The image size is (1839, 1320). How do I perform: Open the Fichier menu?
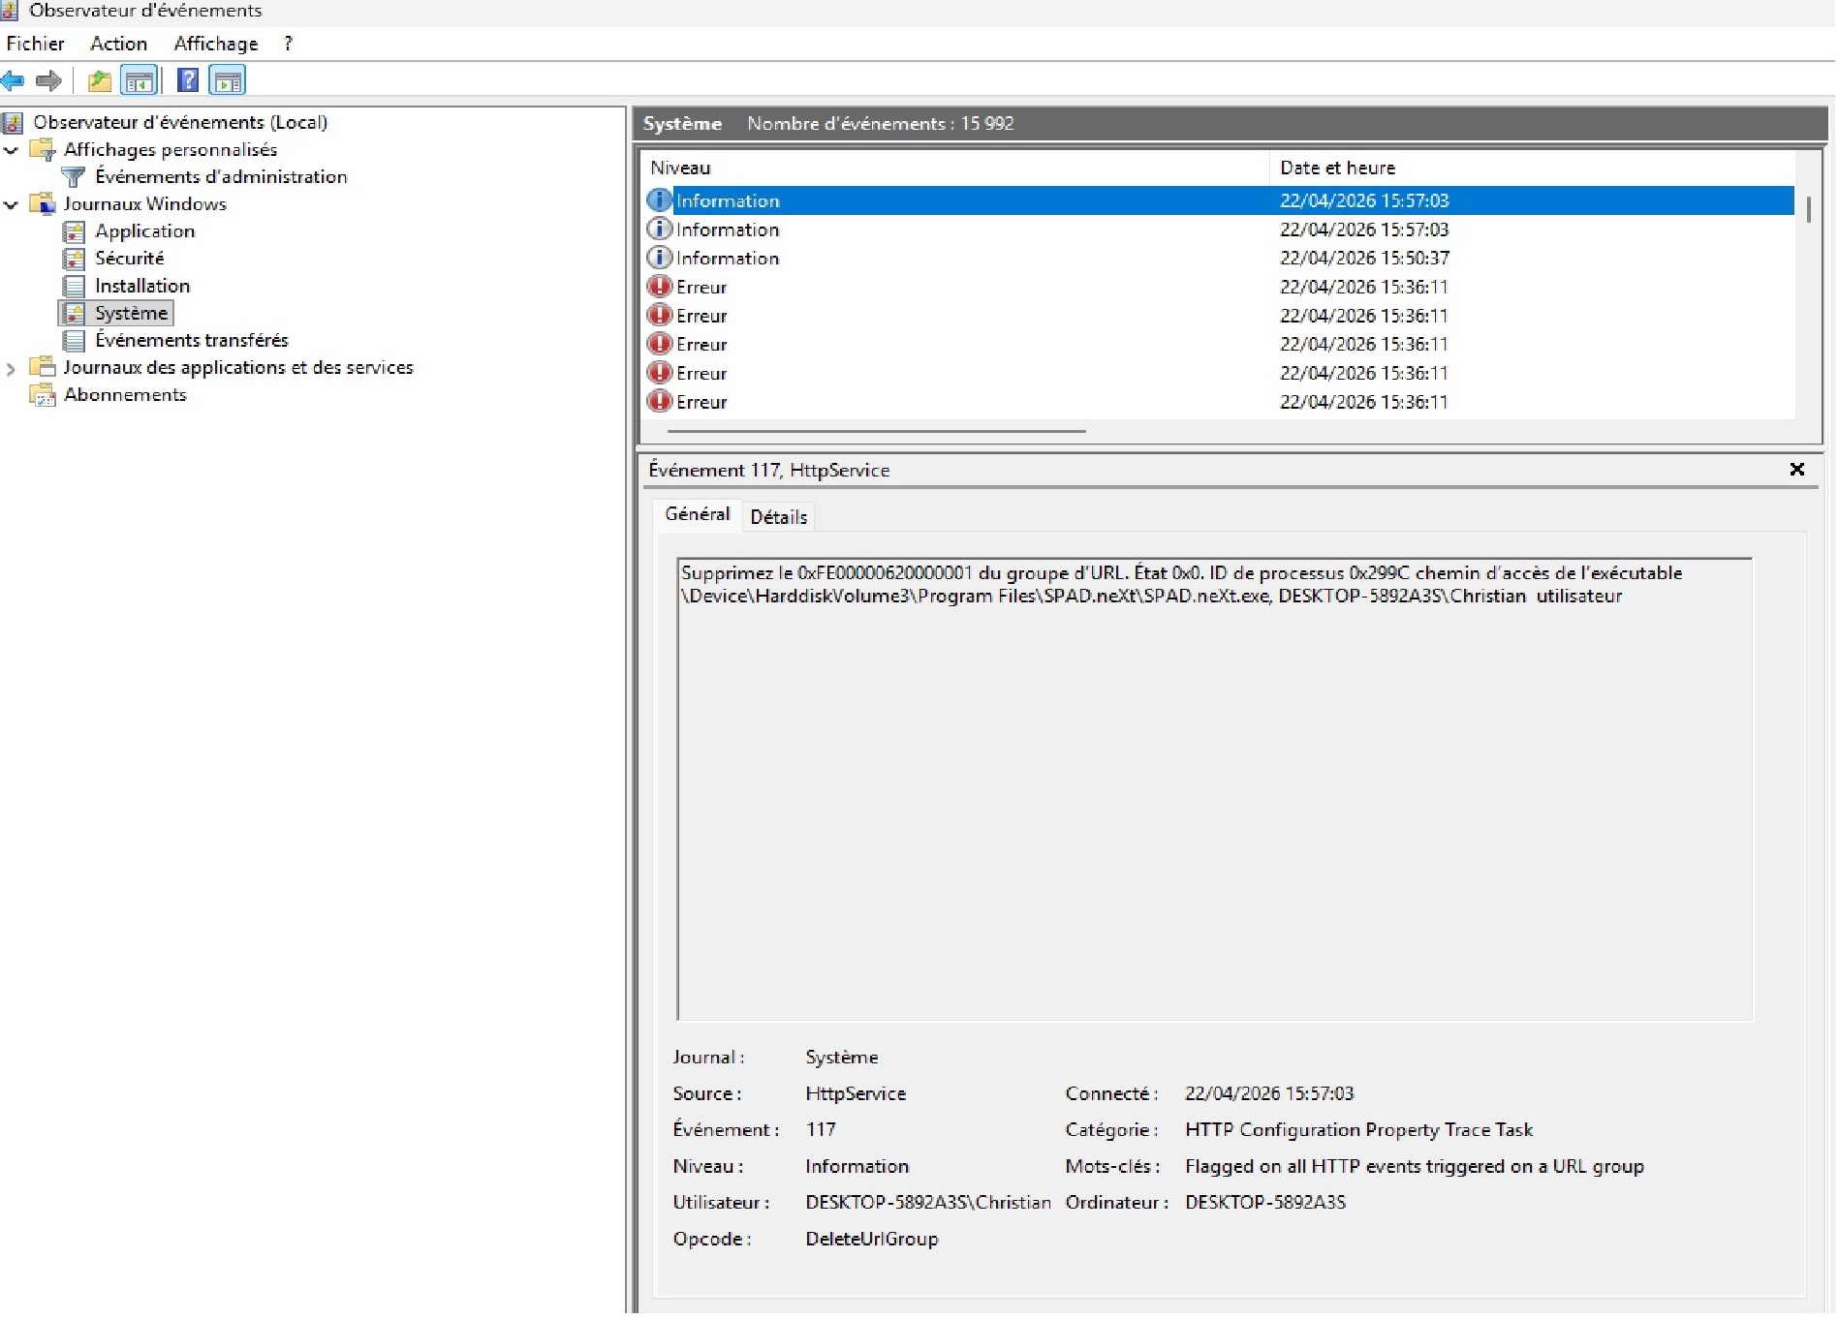[35, 44]
